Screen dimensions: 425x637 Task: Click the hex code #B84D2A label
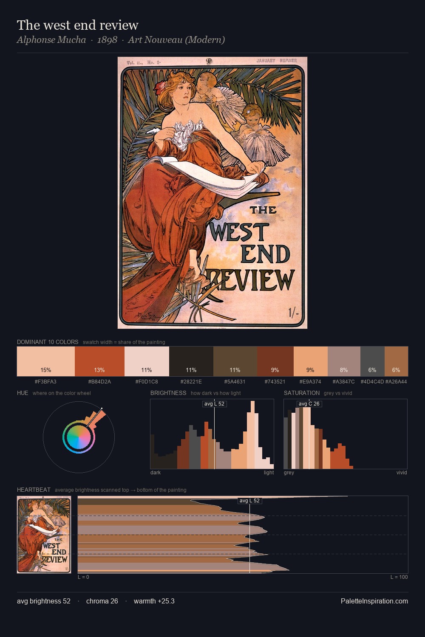click(x=99, y=382)
